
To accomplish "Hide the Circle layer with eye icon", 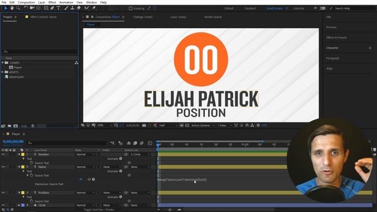I will pyautogui.click(x=3, y=206).
